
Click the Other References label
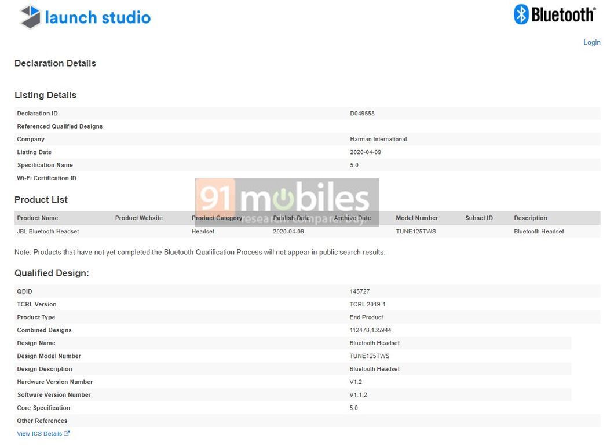coord(42,421)
